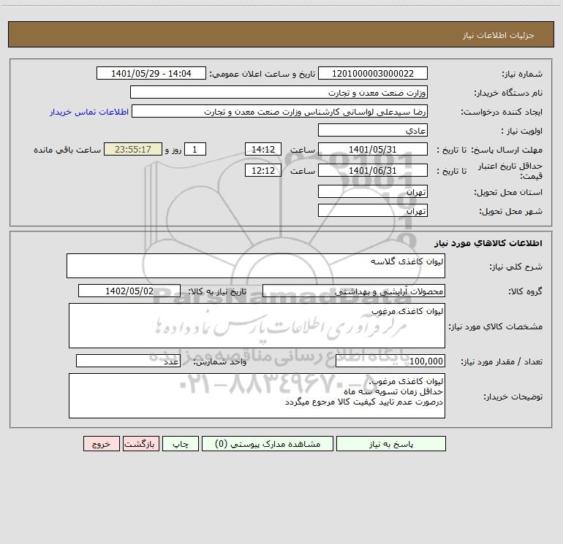
Task: Click the label مهلت ارسال پاسخ
Action: [x=507, y=150]
